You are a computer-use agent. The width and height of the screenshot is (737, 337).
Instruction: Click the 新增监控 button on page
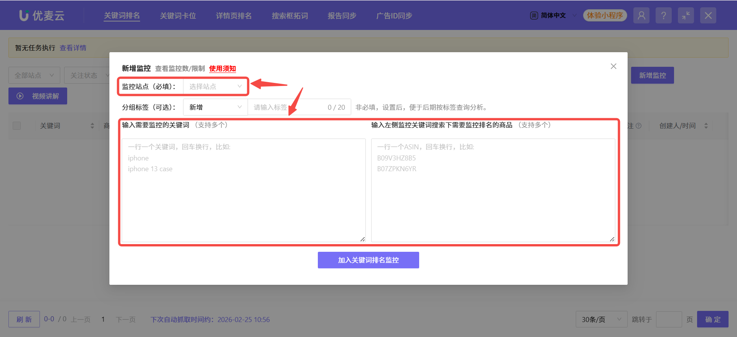click(x=653, y=75)
